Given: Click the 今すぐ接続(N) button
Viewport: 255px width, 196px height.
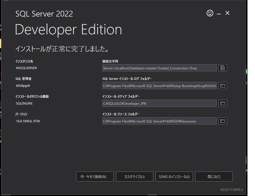Looking at the screenshot, I should coord(95,176).
